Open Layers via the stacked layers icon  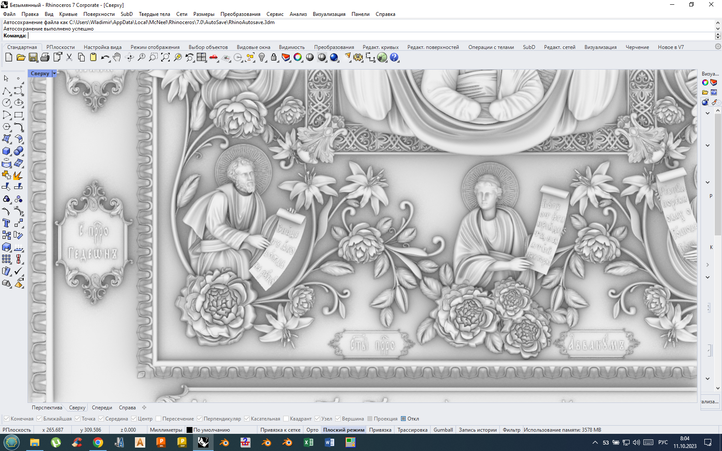point(286,57)
